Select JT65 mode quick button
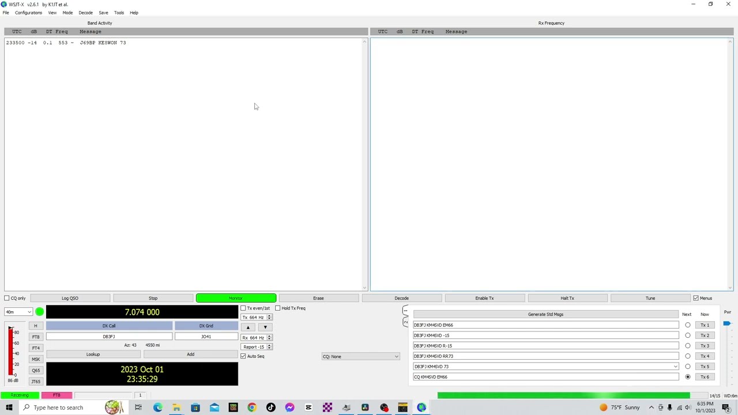 point(36,381)
